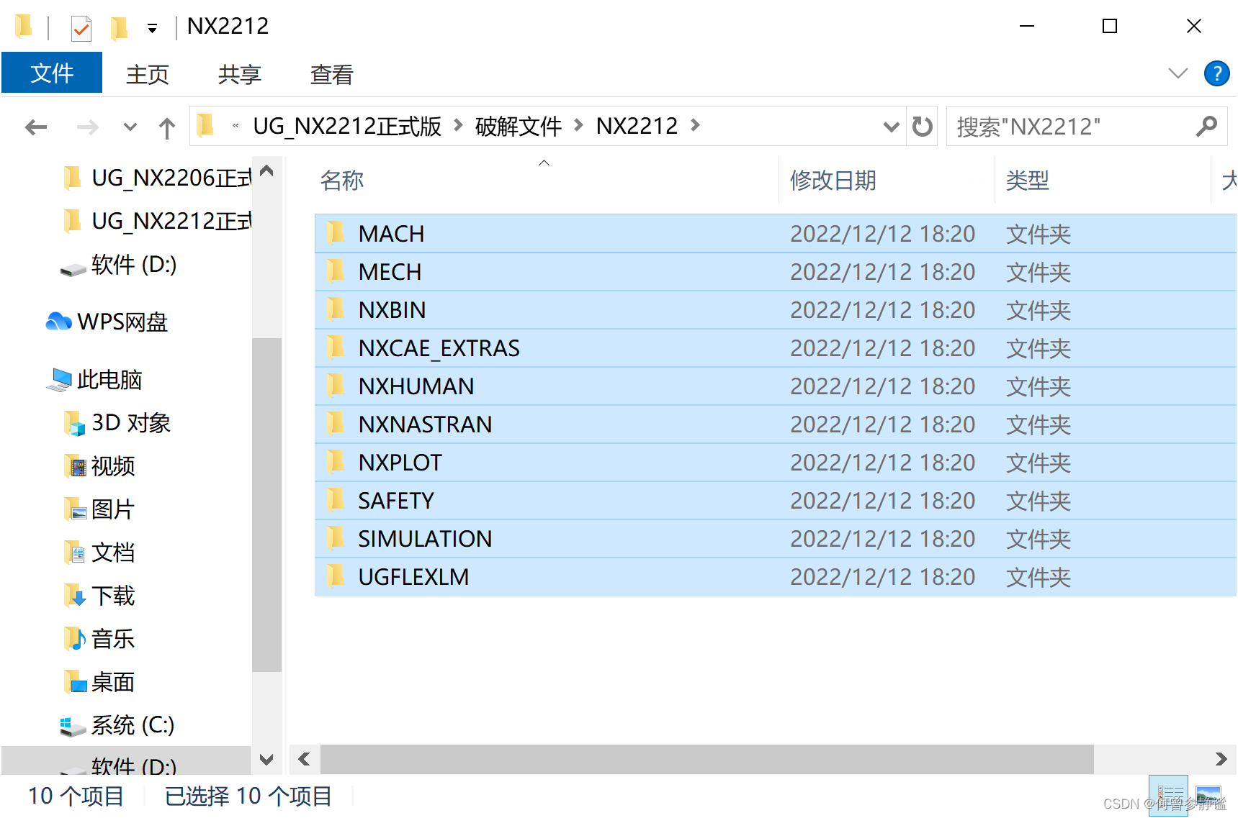Select the NXPLOT folder icon
The width and height of the screenshot is (1238, 818).
pyautogui.click(x=335, y=462)
